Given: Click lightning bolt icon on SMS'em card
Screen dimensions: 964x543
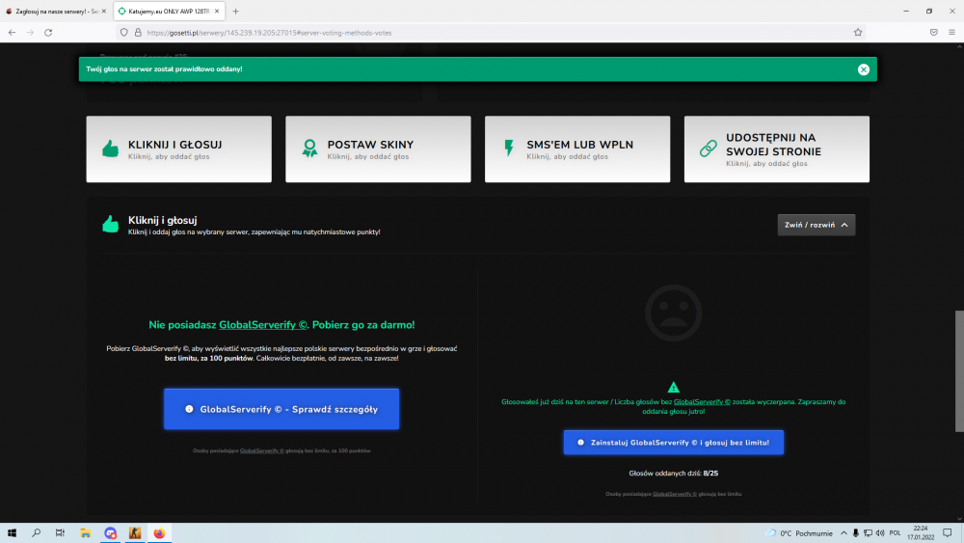Looking at the screenshot, I should 509,149.
